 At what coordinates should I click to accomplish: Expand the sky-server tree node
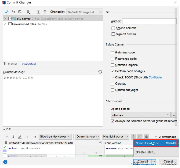(5, 19)
